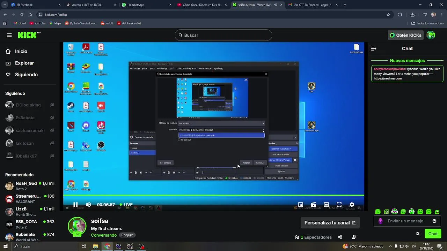The height and width of the screenshot is (251, 447).
Task: Open the user profile avatar menu
Action: click(x=431, y=35)
